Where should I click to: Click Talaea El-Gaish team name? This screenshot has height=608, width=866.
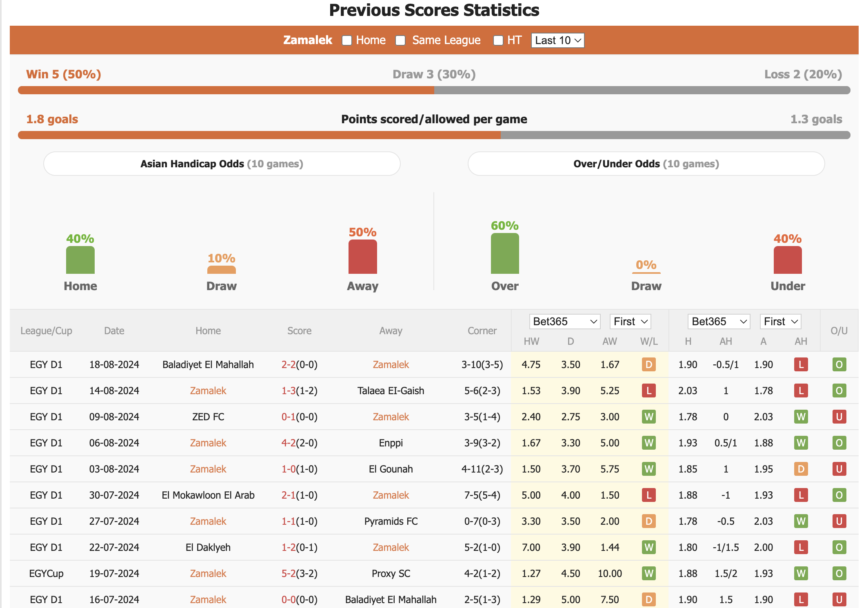(x=391, y=391)
